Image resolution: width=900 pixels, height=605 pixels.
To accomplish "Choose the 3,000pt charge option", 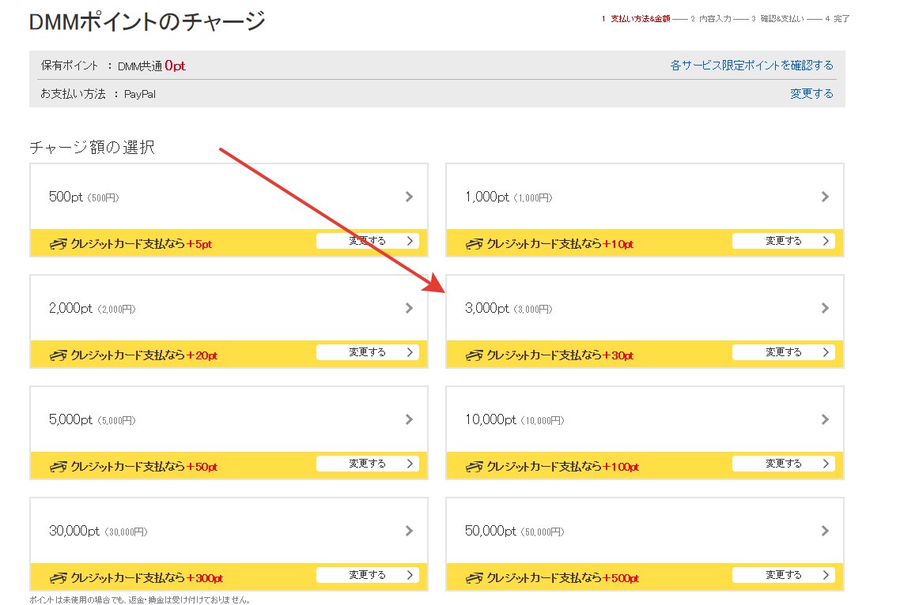I will coord(645,308).
